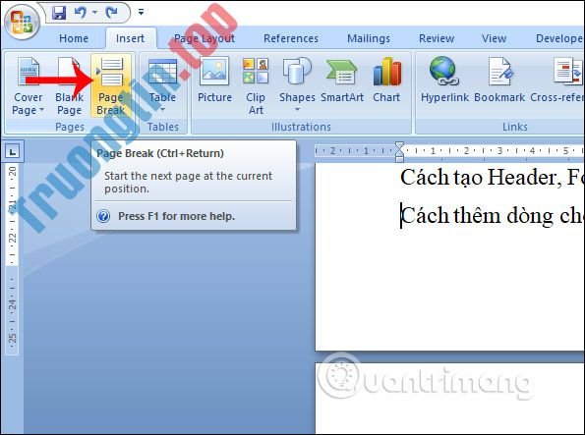
Task: Open the View tab
Action: click(x=494, y=38)
